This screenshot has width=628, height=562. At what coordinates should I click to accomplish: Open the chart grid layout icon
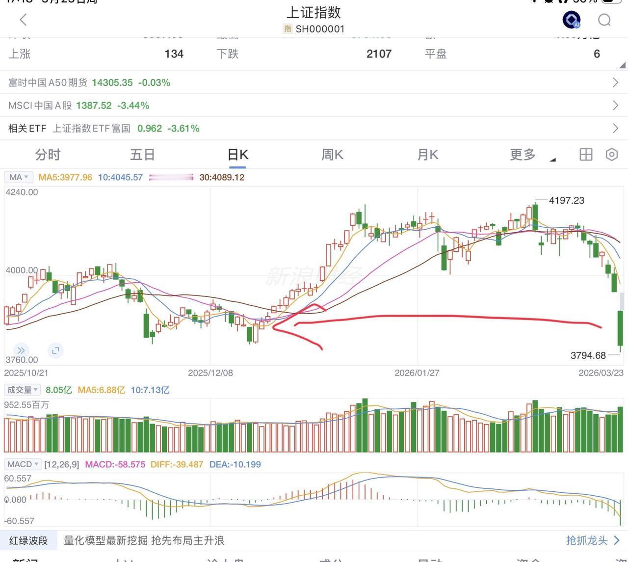tap(586, 155)
